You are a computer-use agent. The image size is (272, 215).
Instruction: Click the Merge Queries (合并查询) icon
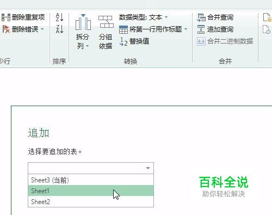(x=201, y=17)
